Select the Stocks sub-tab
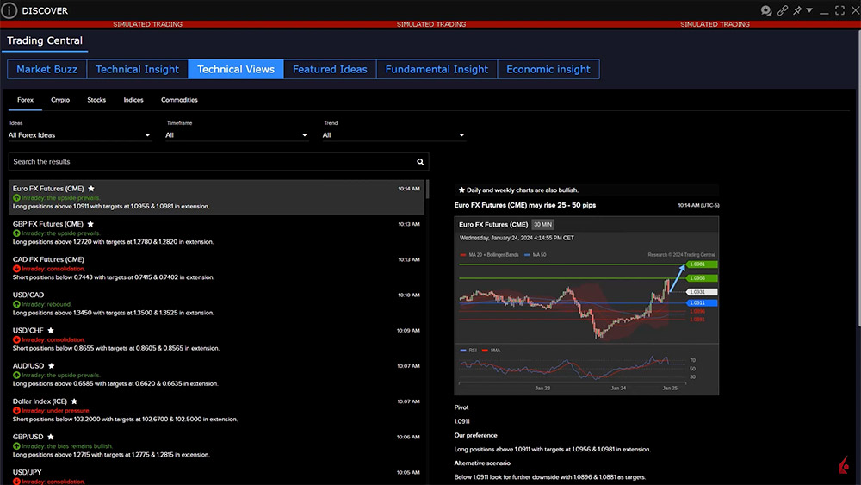This screenshot has height=485, width=861. point(96,100)
